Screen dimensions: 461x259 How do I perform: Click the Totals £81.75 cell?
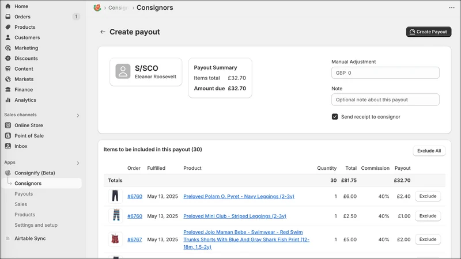(349, 180)
